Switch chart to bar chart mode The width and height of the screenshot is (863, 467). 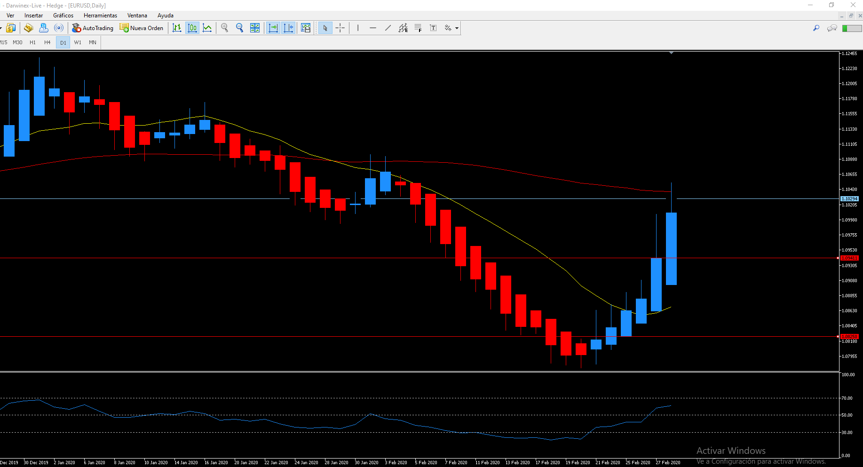click(177, 28)
